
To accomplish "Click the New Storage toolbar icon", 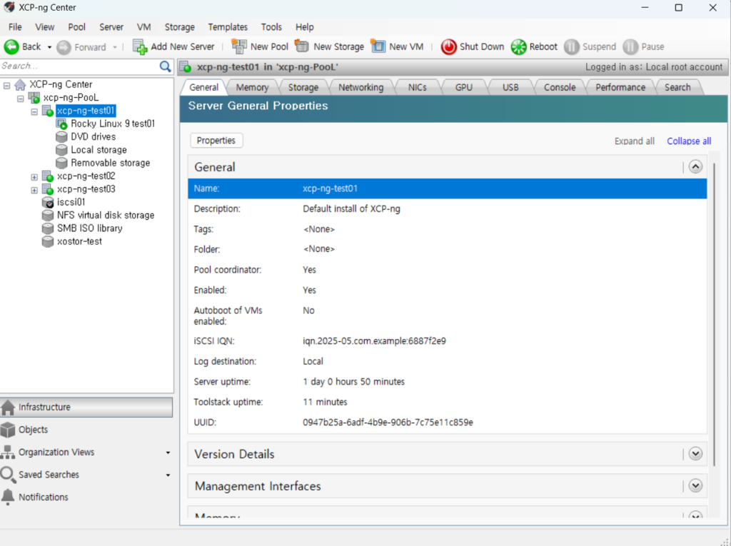I will [302, 46].
